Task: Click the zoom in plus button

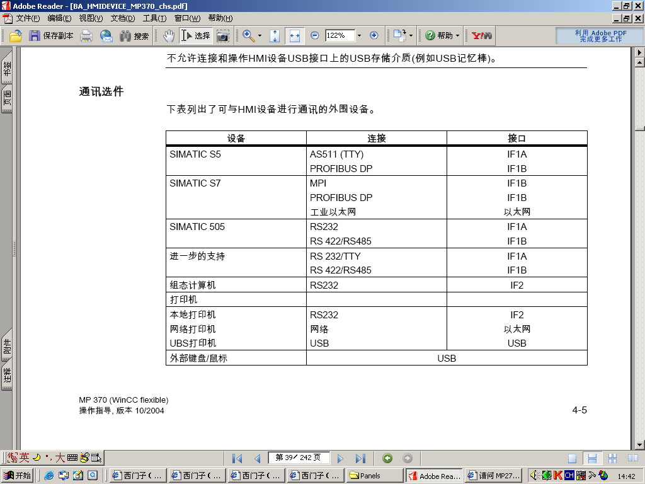Action: pyautogui.click(x=374, y=35)
